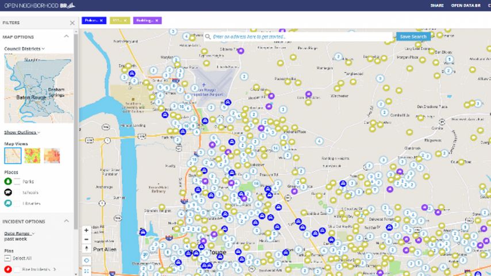Screen dimensions: 491x276
Task: Toggle the Select All pins checkbox
Action: point(8,258)
